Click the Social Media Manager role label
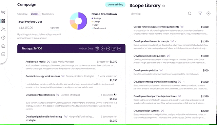The width and height of the screenshot is (217, 125). coord(63,62)
